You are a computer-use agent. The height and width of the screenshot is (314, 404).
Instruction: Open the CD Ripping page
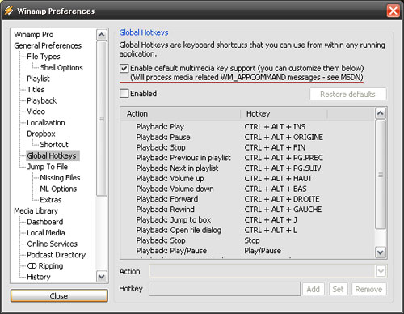[x=45, y=266]
